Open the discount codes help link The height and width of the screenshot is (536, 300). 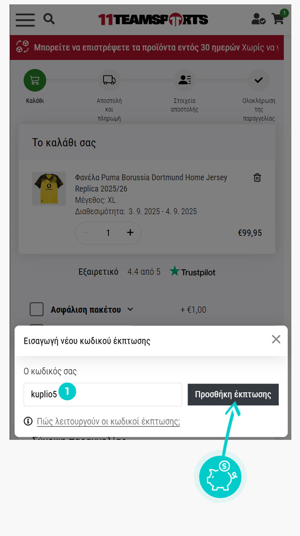tap(108, 422)
